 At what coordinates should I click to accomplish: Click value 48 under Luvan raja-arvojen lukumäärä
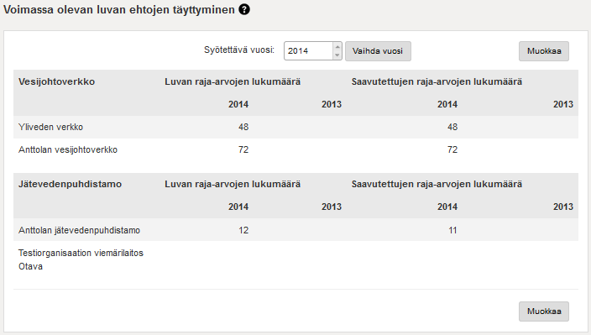(x=243, y=127)
